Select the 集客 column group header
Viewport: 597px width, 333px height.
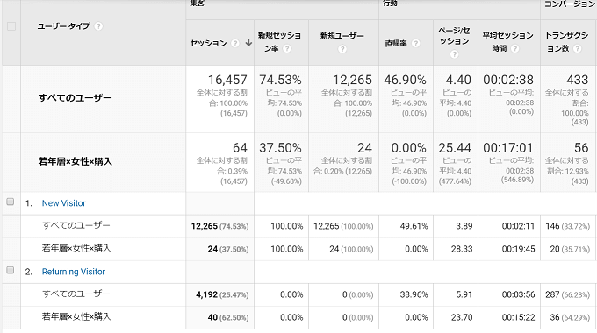198,3
